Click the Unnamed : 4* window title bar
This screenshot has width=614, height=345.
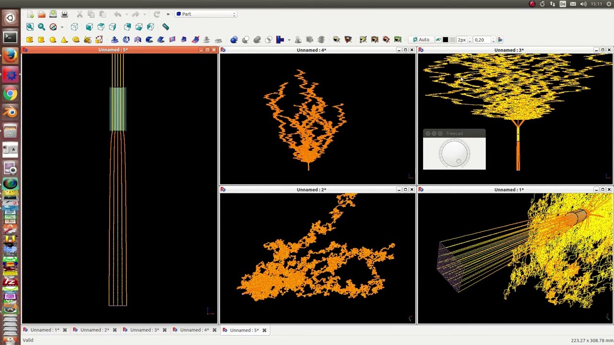[x=311, y=50]
